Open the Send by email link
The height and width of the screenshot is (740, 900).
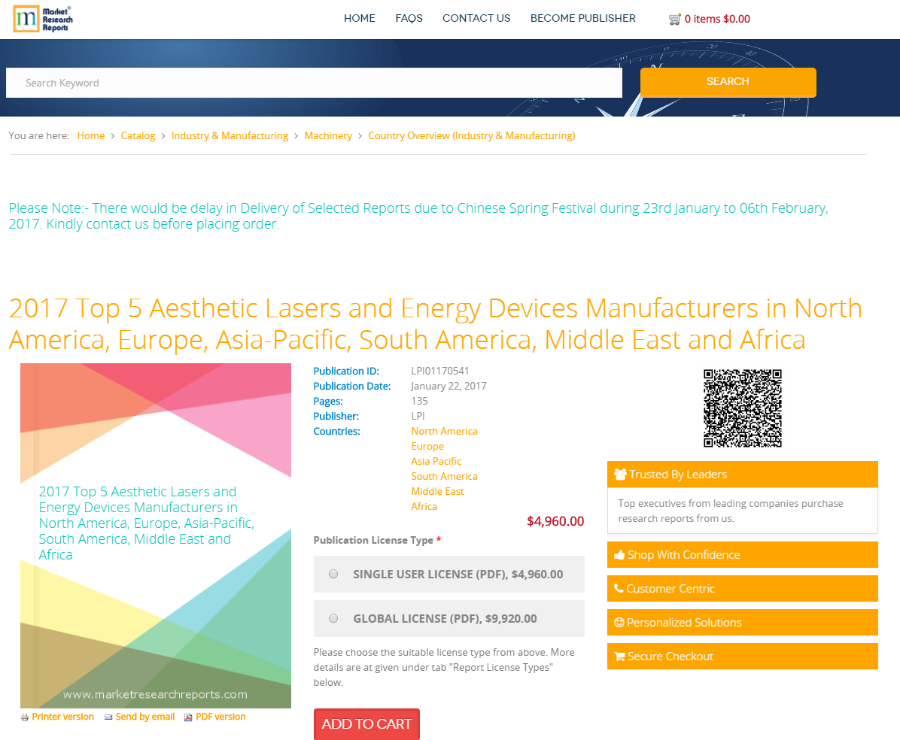click(x=145, y=717)
